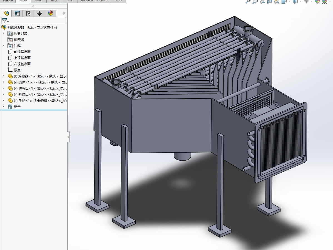Select the 手轮<1> component icon
Viewport: 333px width, 250px height.
[10, 101]
